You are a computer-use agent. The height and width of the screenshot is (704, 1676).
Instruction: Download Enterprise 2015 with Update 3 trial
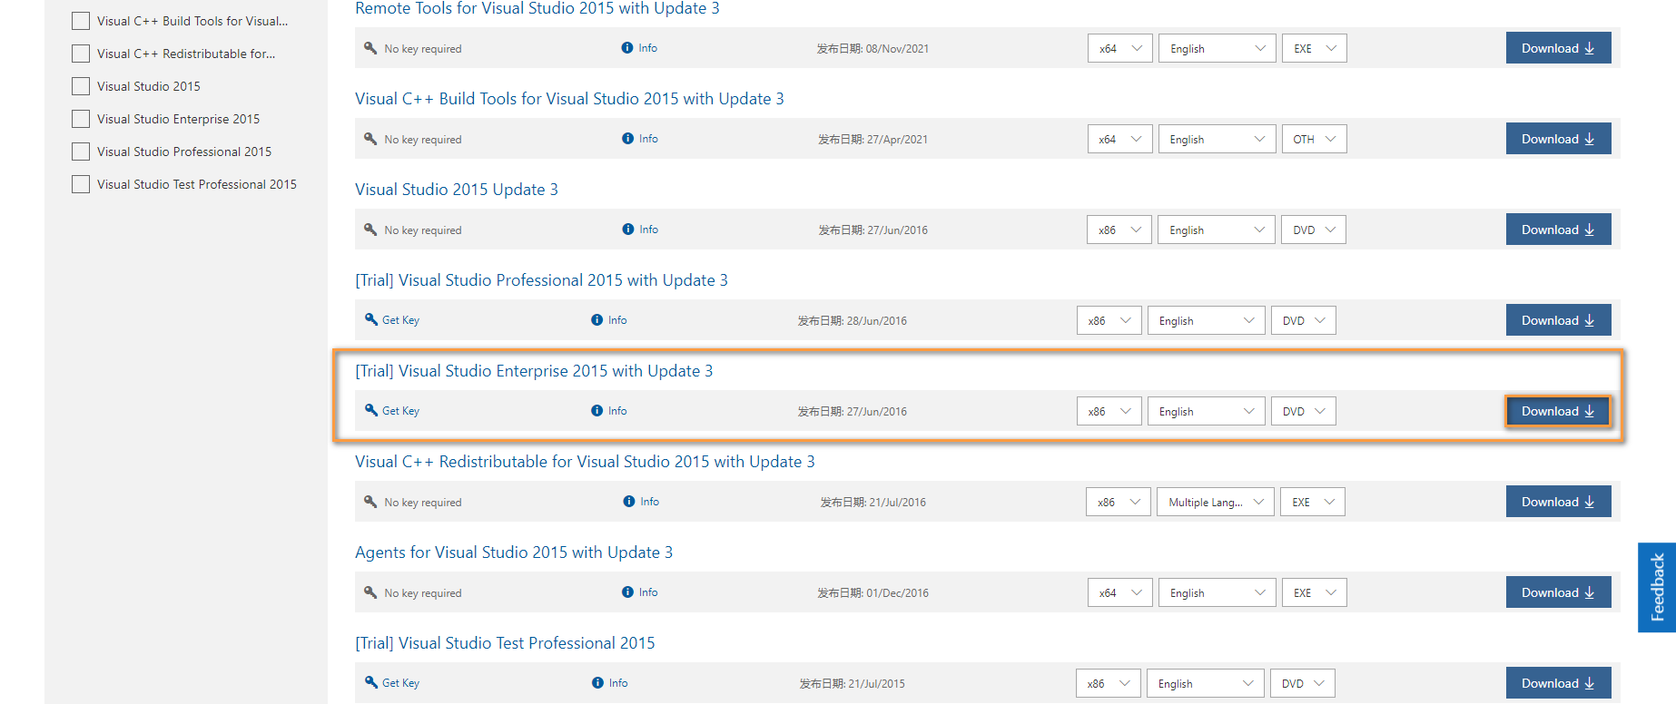(x=1559, y=411)
